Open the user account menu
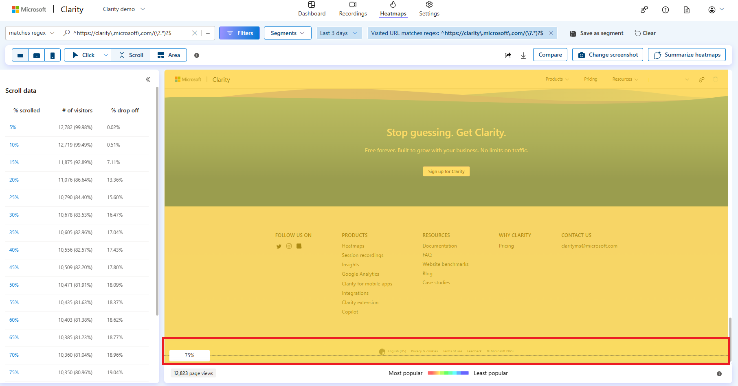 pos(716,9)
